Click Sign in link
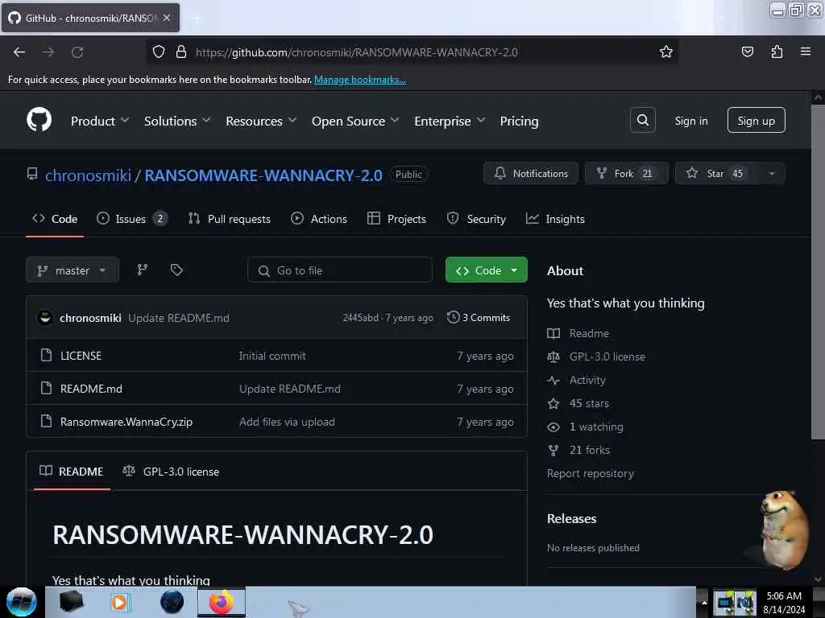 [x=690, y=121]
